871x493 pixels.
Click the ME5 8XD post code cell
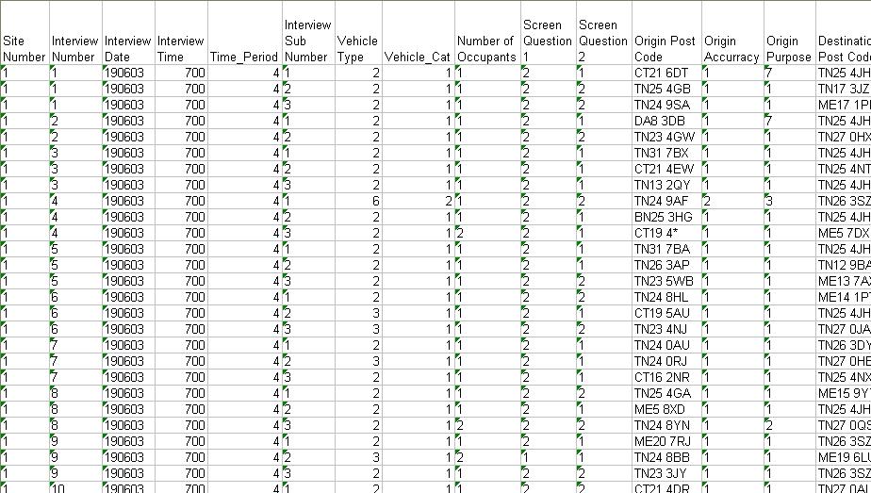coord(667,410)
